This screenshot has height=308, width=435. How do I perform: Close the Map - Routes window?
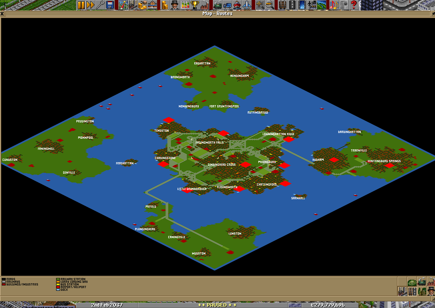pos(2,13)
